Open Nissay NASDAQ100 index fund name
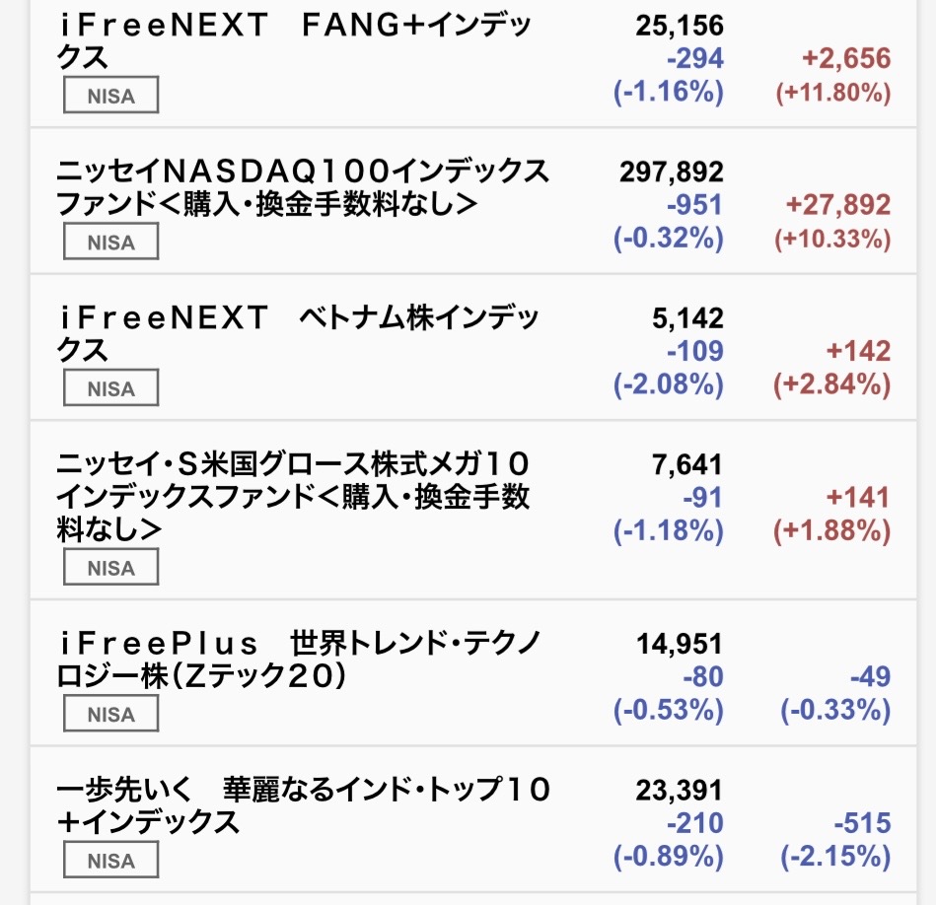Image resolution: width=936 pixels, height=905 pixels. coord(303,187)
